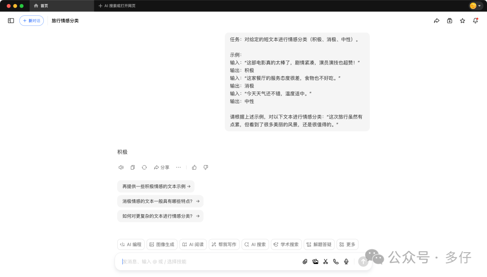487x277 pixels.
Task: Choose the 帮我写作 skill
Action: (224, 245)
